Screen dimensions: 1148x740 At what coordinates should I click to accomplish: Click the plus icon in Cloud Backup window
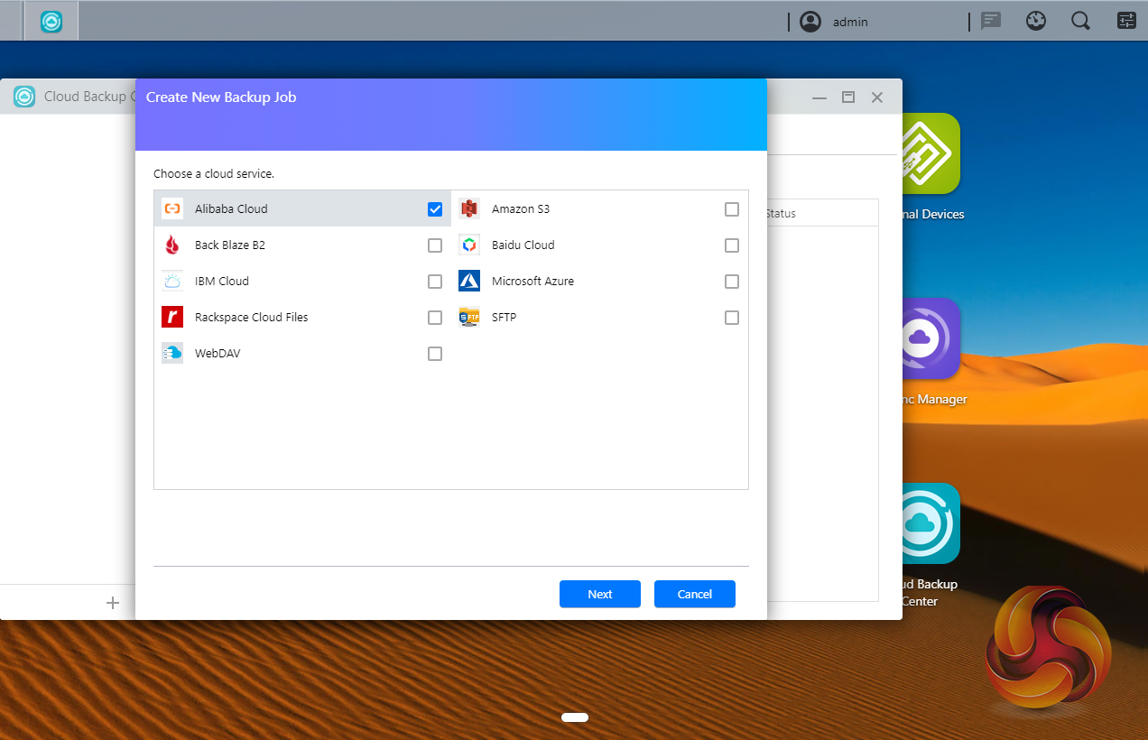113,602
